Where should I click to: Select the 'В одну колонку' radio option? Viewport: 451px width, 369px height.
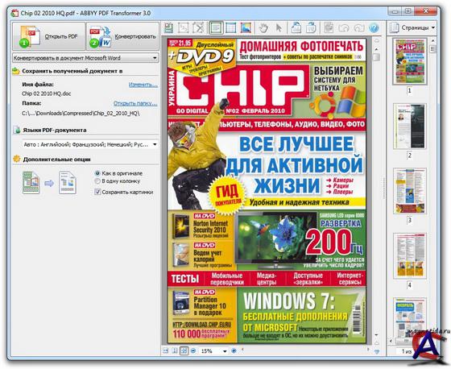pyautogui.click(x=97, y=181)
